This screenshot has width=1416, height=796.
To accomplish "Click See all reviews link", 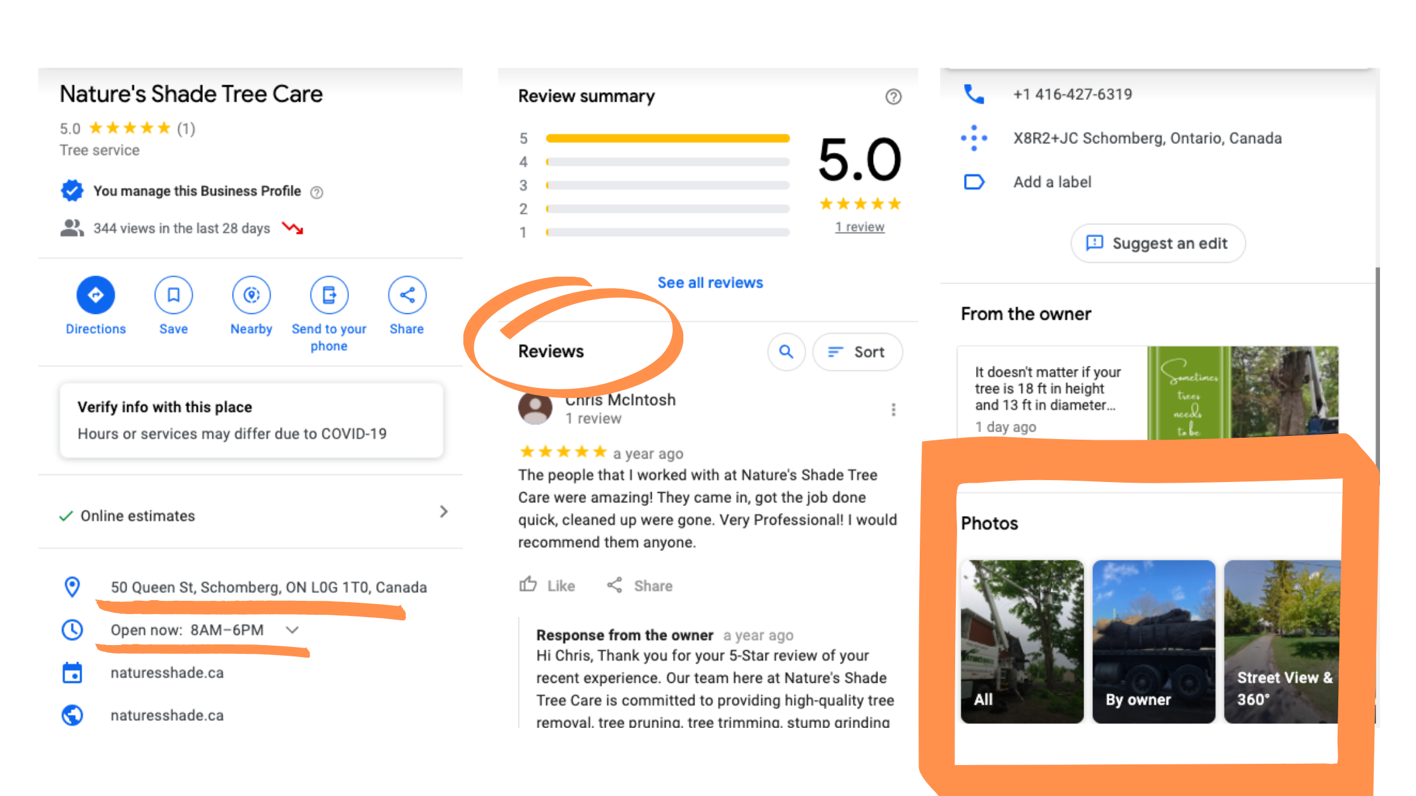I will click(x=710, y=282).
